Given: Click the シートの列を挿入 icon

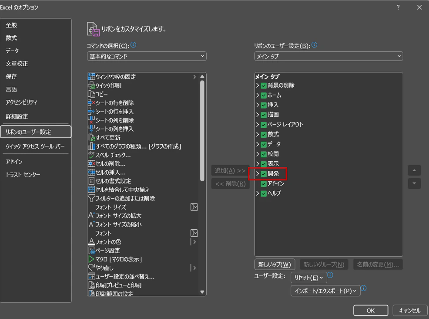Looking at the screenshot, I should (91, 129).
